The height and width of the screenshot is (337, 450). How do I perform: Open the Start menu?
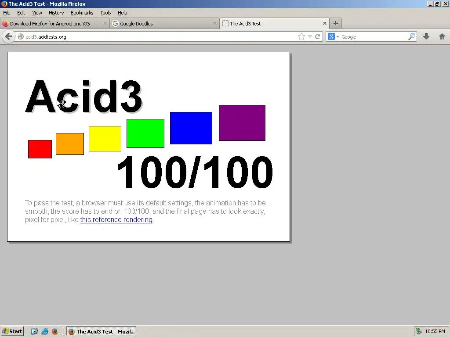tap(12, 331)
